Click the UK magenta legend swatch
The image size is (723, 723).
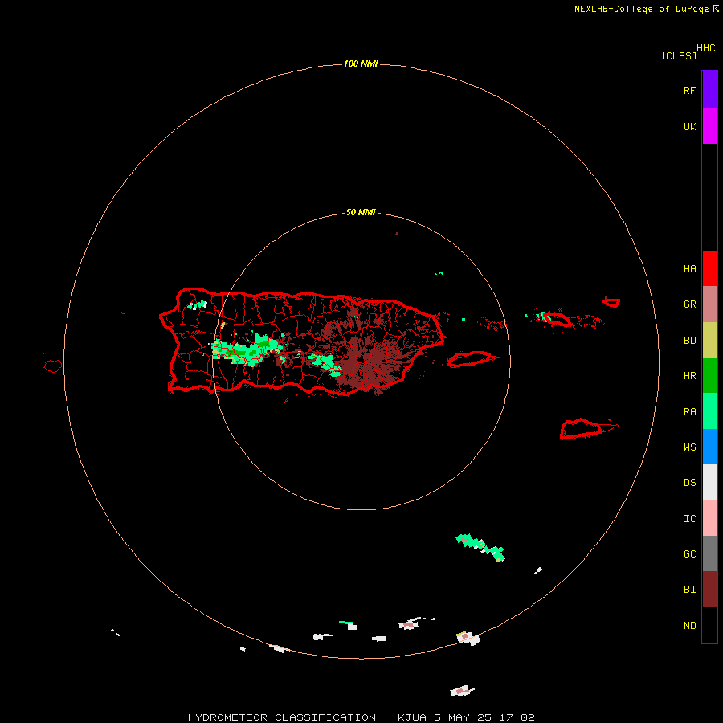(709, 126)
